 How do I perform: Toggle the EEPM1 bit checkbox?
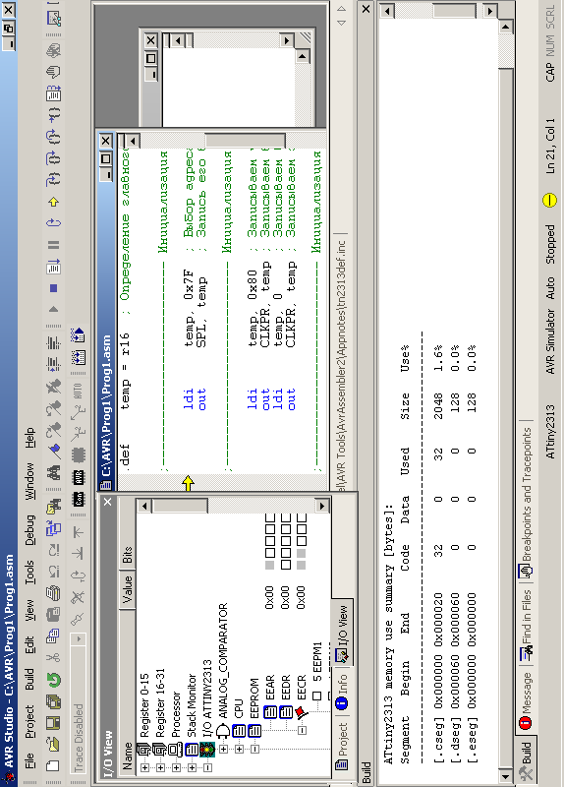pyautogui.click(x=316, y=696)
